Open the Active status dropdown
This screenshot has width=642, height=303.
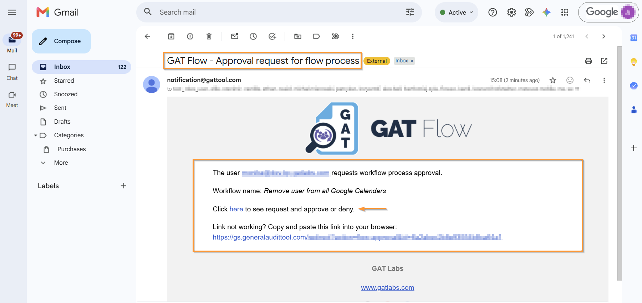pos(457,12)
